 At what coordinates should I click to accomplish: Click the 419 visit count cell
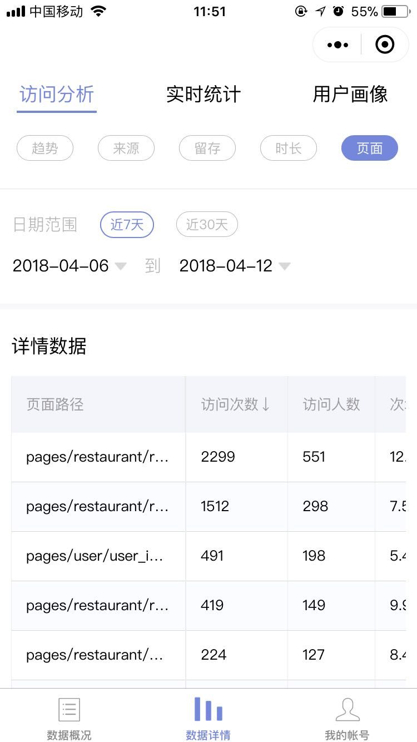236,606
